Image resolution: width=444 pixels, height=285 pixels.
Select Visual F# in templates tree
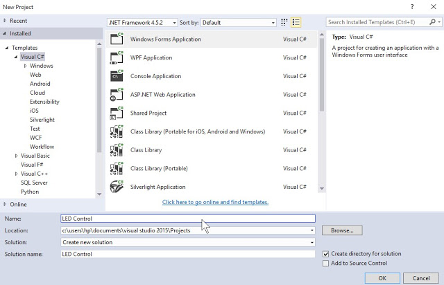32,165
